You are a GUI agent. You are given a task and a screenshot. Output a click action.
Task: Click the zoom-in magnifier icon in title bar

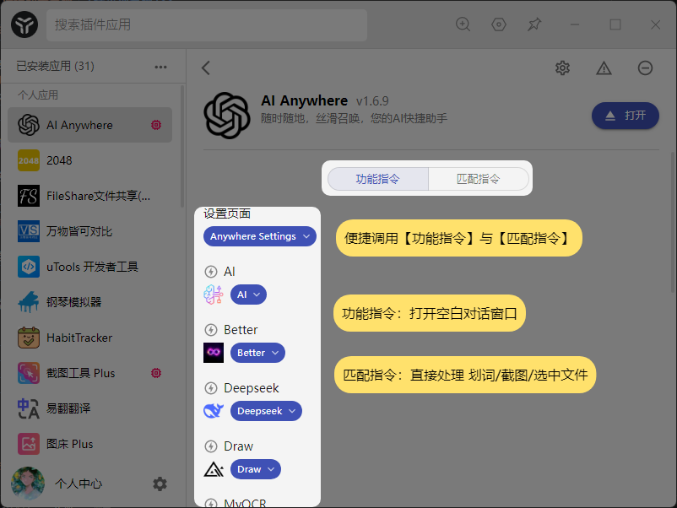coord(463,24)
